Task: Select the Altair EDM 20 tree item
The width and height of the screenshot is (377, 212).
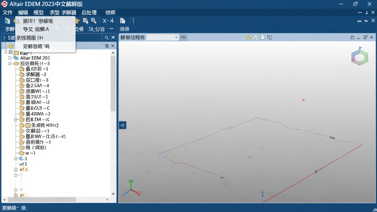Action: (35, 58)
